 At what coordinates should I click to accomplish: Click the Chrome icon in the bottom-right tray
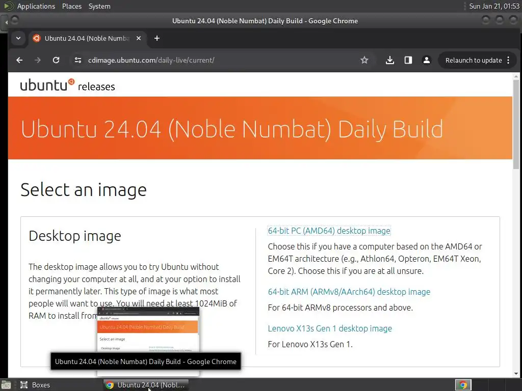[463, 385]
